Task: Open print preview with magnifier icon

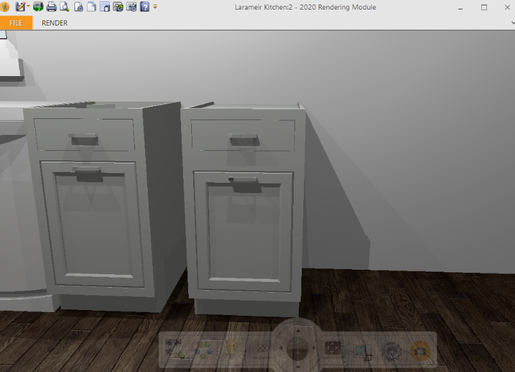Action: 65,6
